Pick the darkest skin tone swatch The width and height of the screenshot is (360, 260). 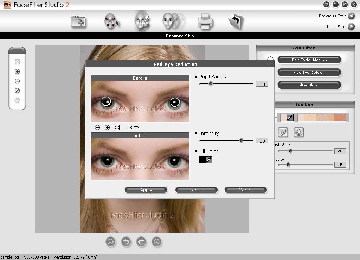343,118
